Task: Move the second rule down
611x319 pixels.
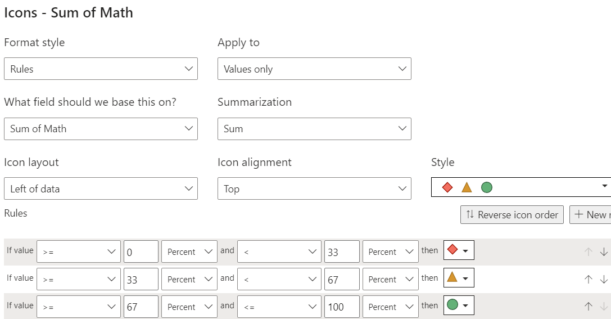Action: point(604,279)
